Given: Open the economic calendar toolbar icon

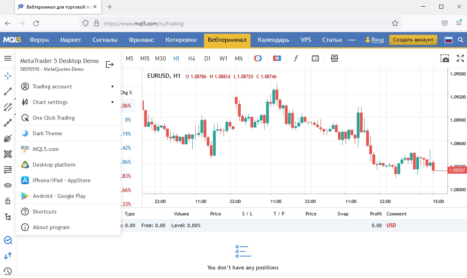Looking at the screenshot, I should [x=315, y=58].
